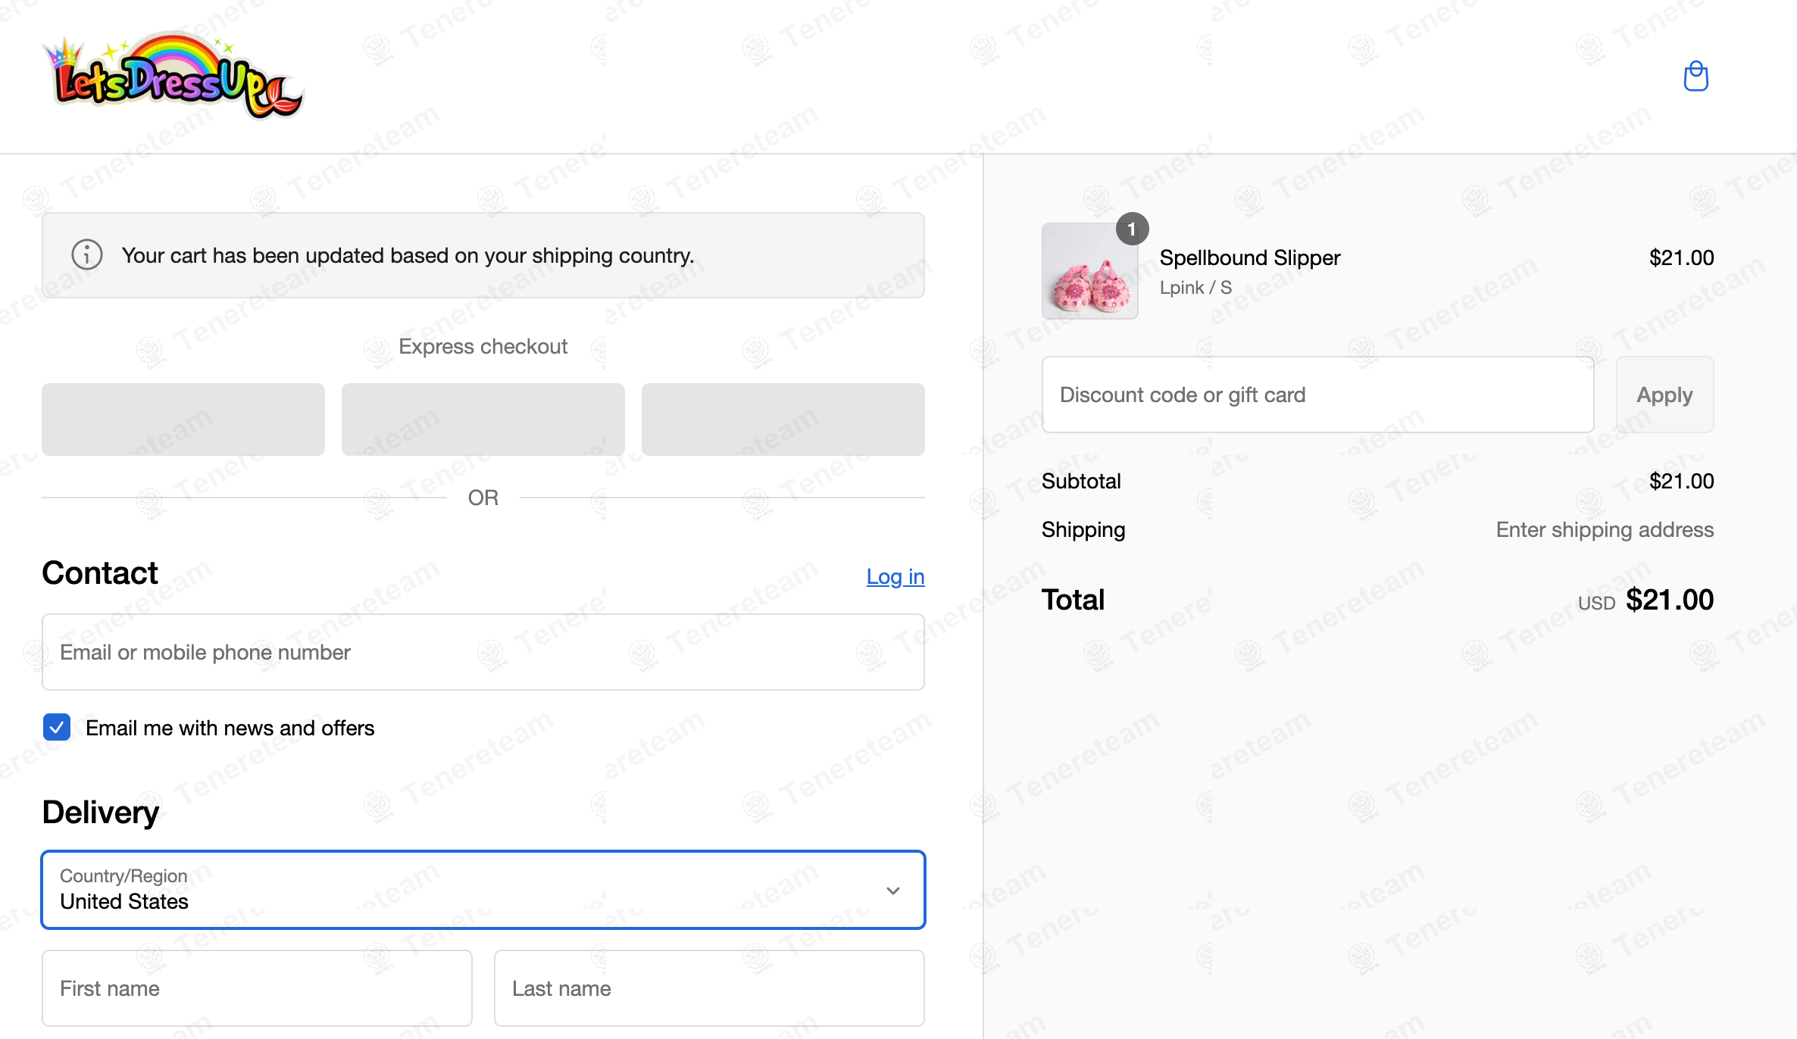Screen dimensions: 1797x1039
Task: Click the third express checkout button
Action: click(x=783, y=420)
